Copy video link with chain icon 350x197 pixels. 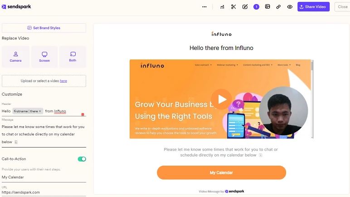pos(278,7)
